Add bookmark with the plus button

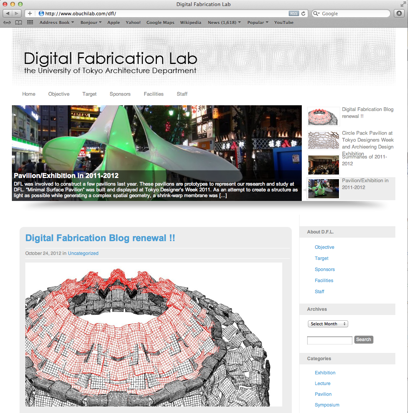tap(30, 13)
